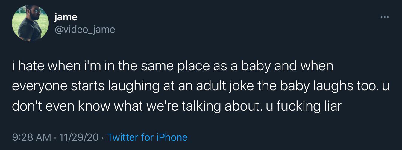Image resolution: width=402 pixels, height=150 pixels.
Task: Click "AM" in the tweet's time
Action: click(x=43, y=137)
